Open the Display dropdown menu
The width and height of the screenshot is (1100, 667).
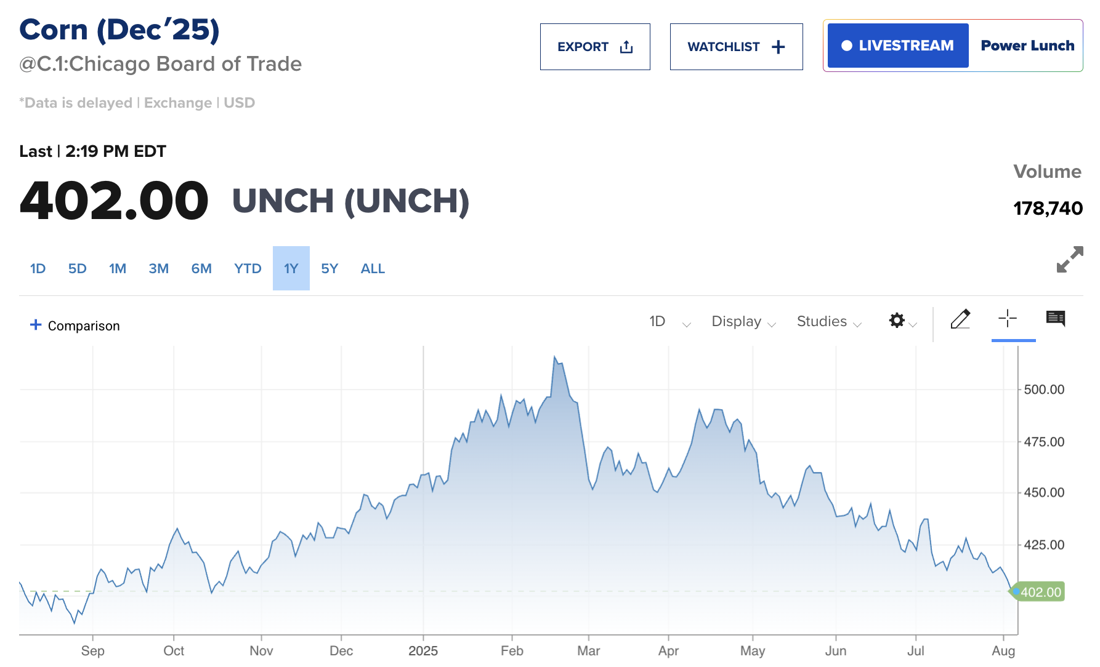pos(743,322)
